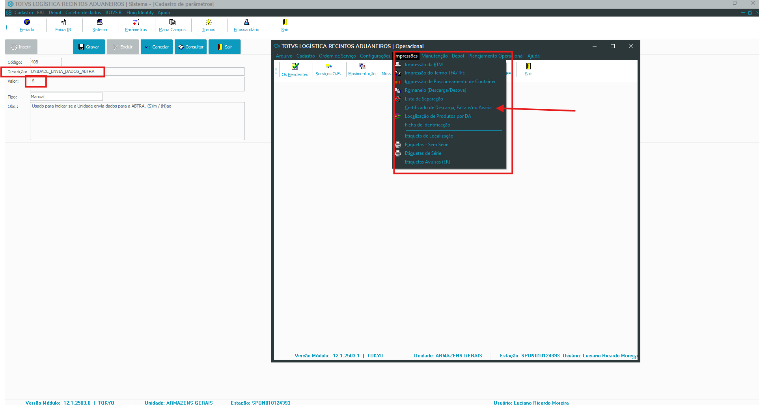
Task: Click the Valor field containing S
Action: click(x=137, y=84)
